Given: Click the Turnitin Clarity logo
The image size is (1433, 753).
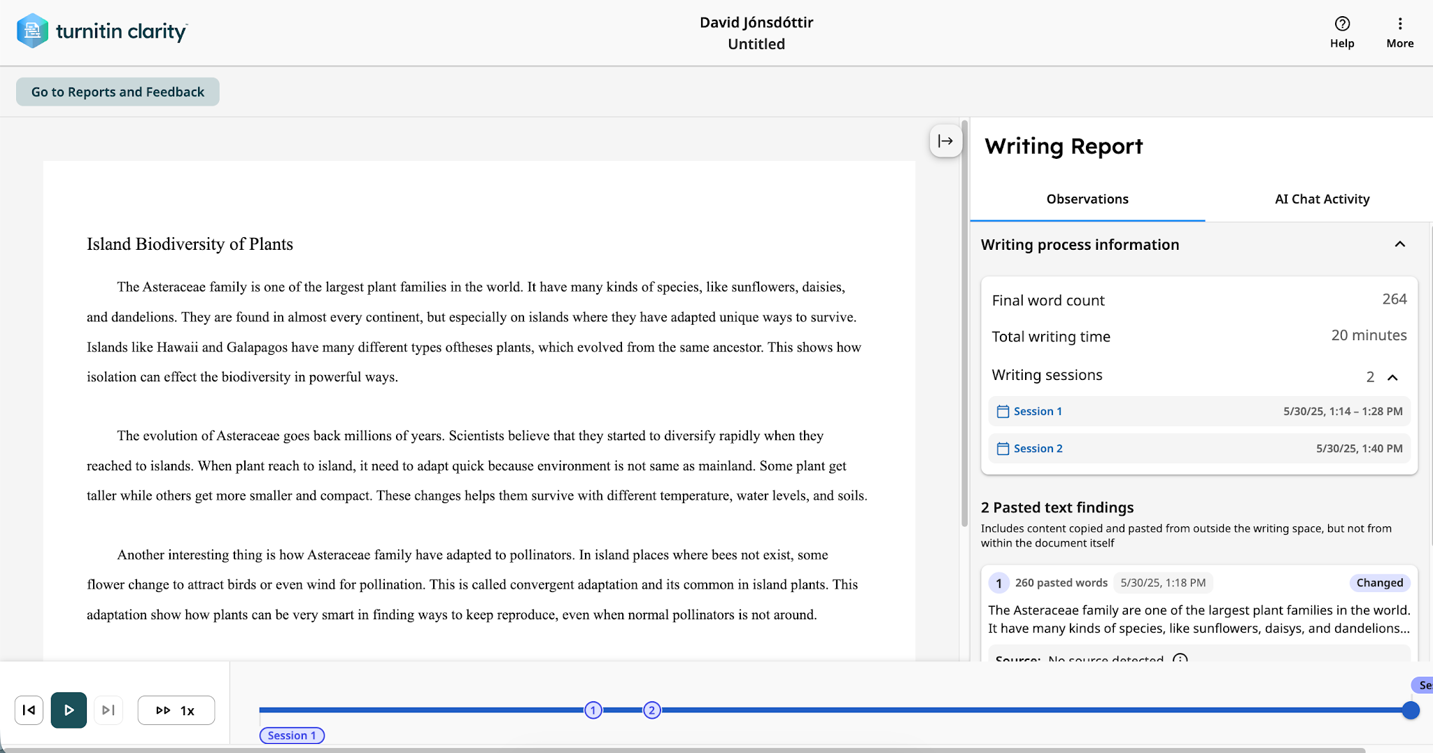Looking at the screenshot, I should click(x=102, y=31).
